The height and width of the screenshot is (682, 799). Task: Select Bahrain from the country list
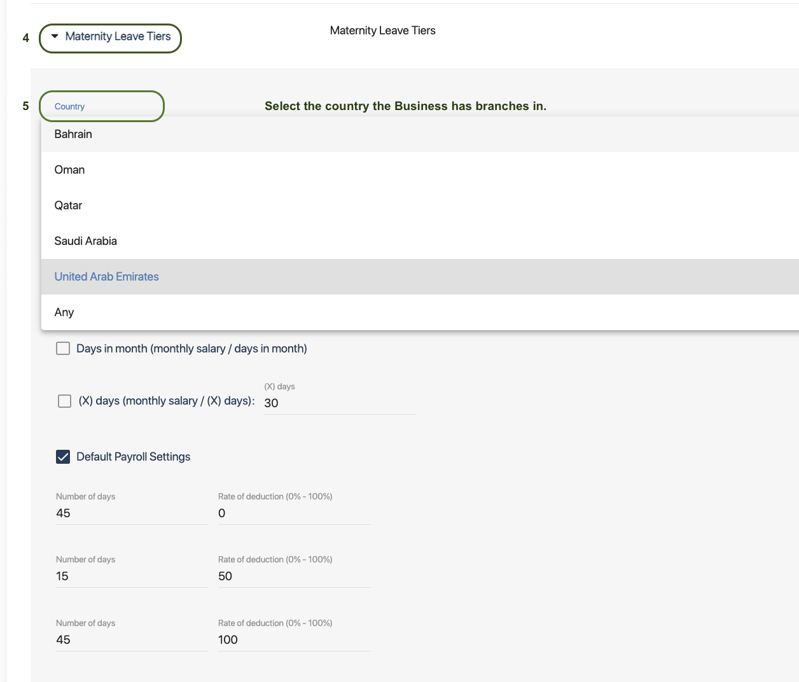(73, 134)
